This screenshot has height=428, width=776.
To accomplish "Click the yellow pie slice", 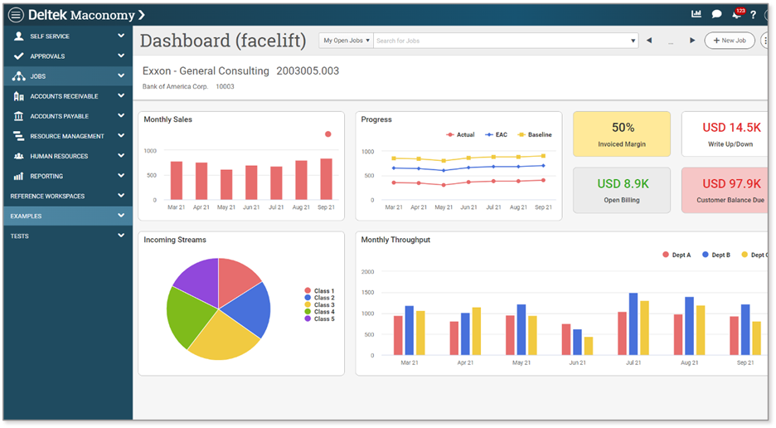I will (x=223, y=337).
